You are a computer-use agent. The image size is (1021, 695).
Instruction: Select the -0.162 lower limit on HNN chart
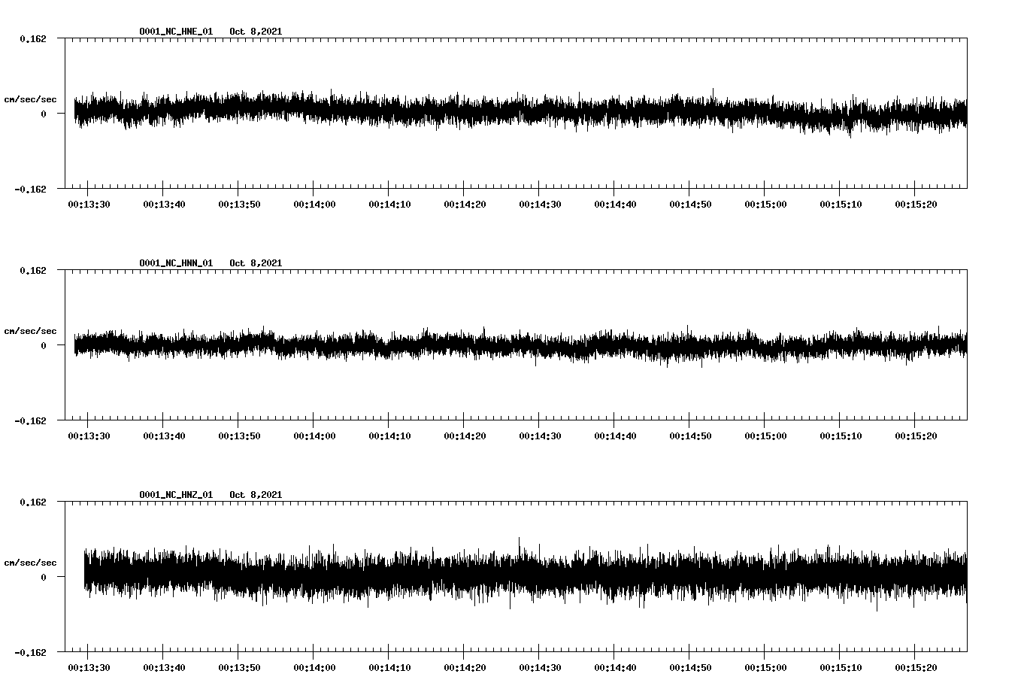coord(30,421)
